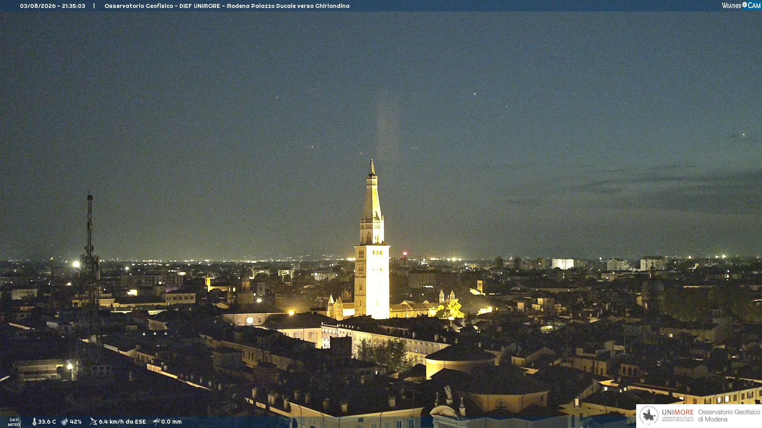The width and height of the screenshot is (762, 428).
Task: Click the 03/08/2026 - 21:35:03 timestamp
Action: point(52,6)
